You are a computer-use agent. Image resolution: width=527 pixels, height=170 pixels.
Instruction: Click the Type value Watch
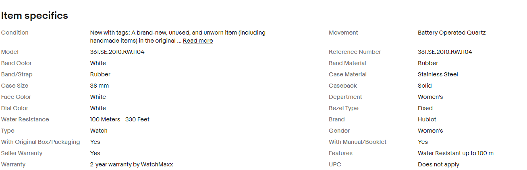99,131
